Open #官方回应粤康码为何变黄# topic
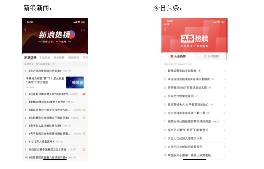264x169 pixels. point(45,71)
